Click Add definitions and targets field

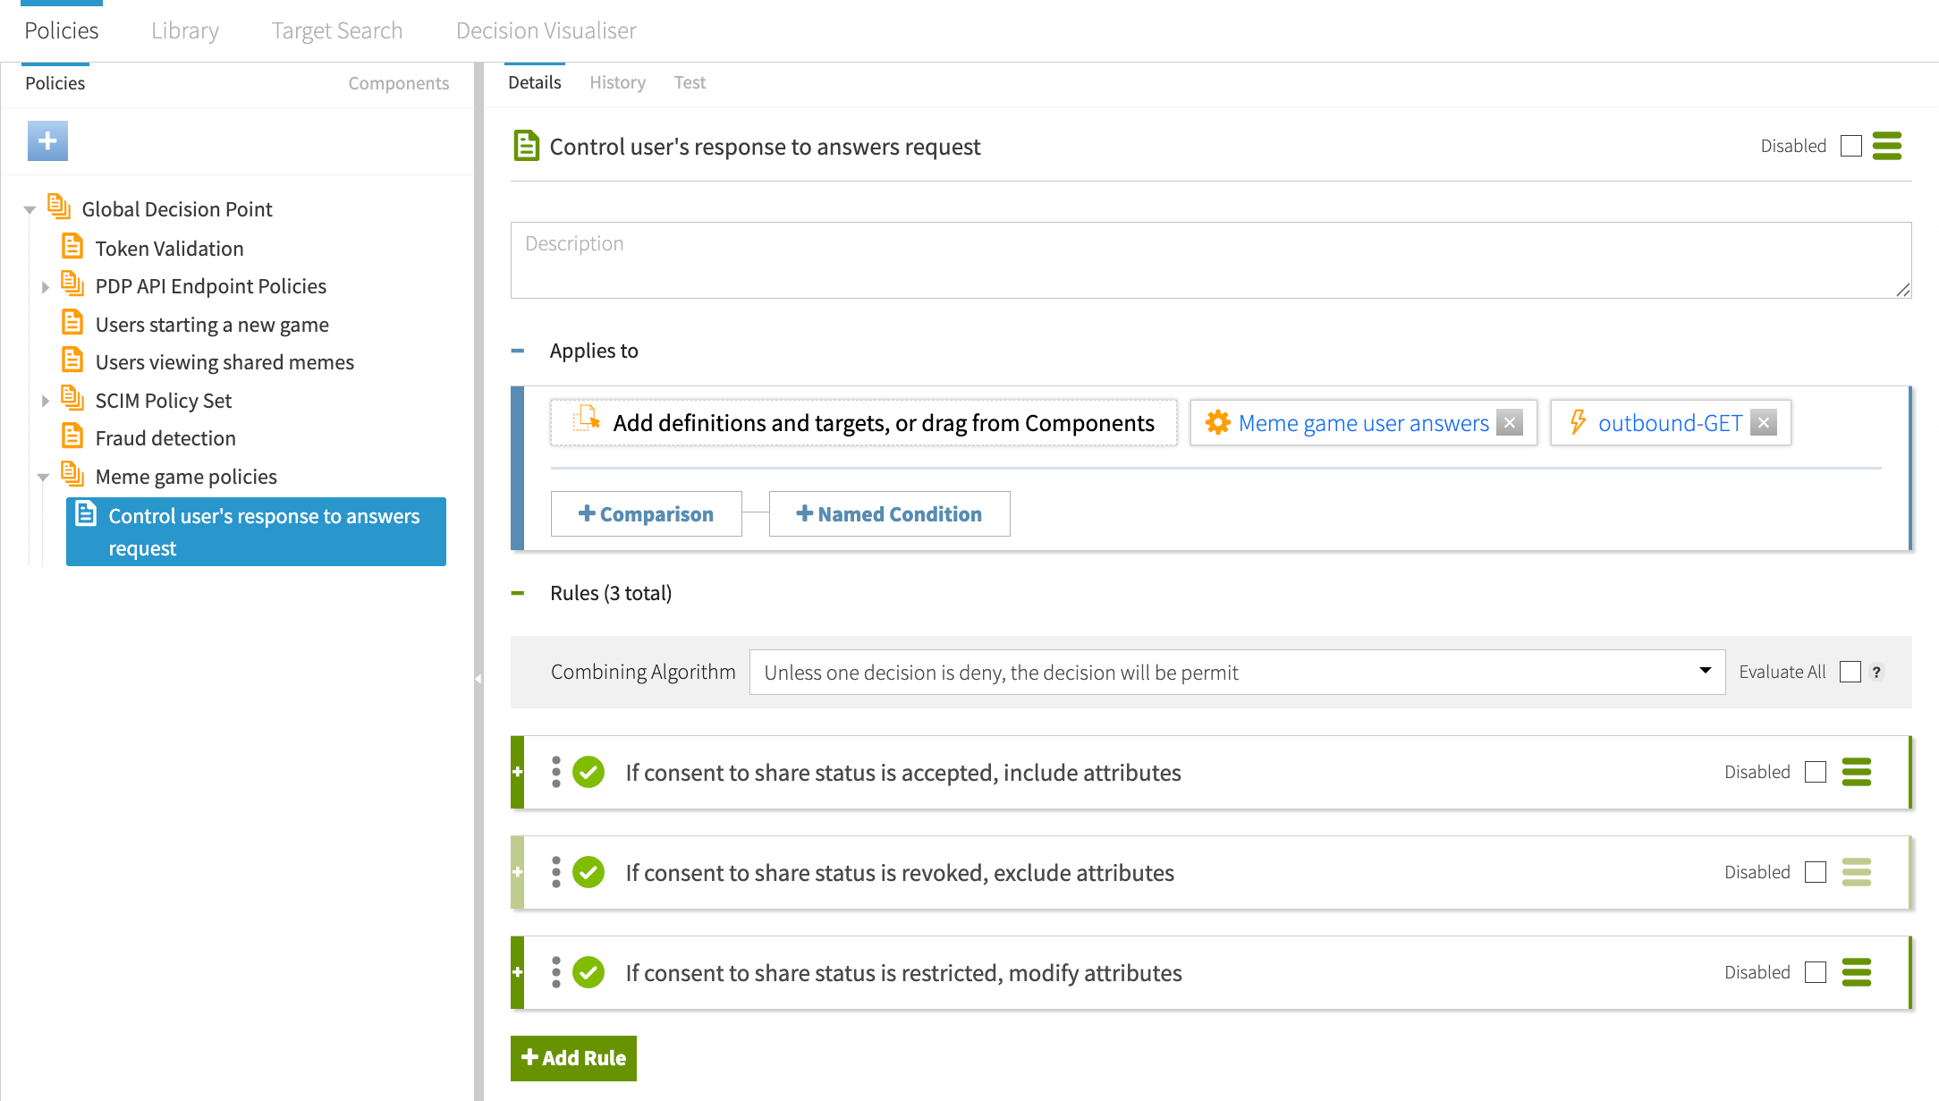pyautogui.click(x=864, y=422)
